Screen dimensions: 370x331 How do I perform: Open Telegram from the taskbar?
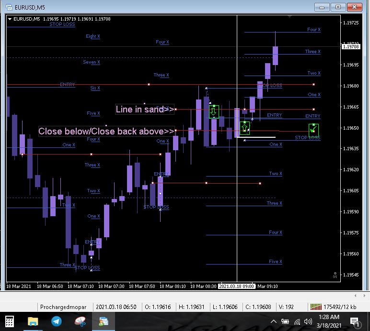coord(57,321)
